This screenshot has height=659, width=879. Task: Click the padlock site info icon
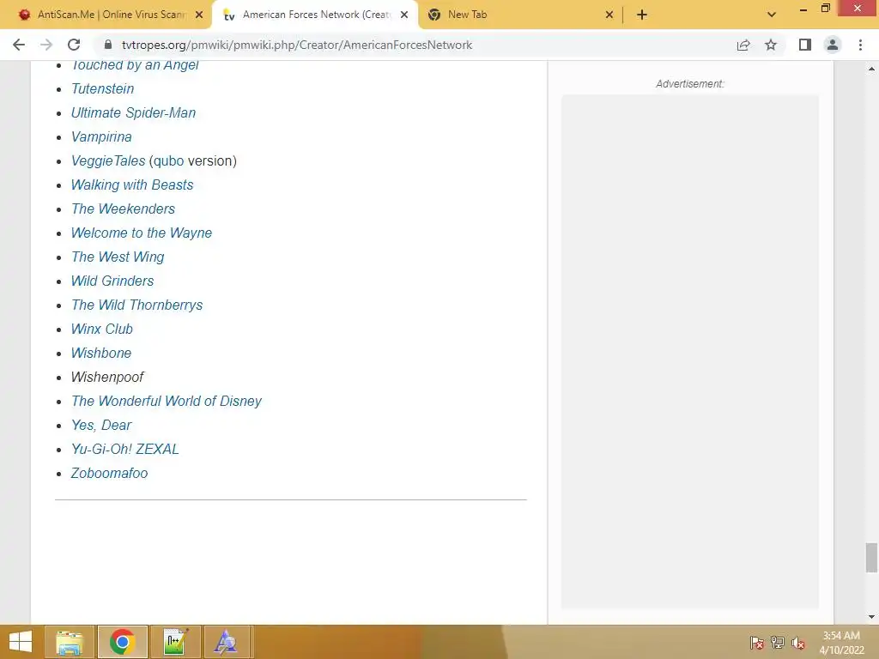[x=108, y=45]
